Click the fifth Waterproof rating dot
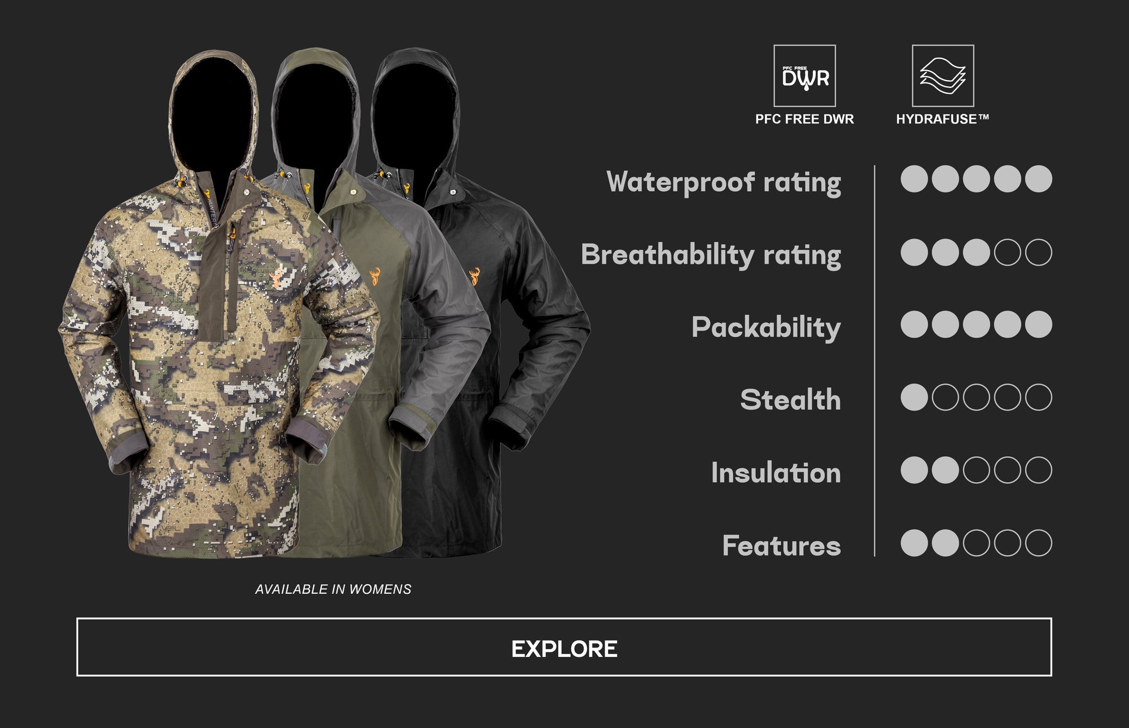Screen dimensions: 1129x728 (1039, 179)
